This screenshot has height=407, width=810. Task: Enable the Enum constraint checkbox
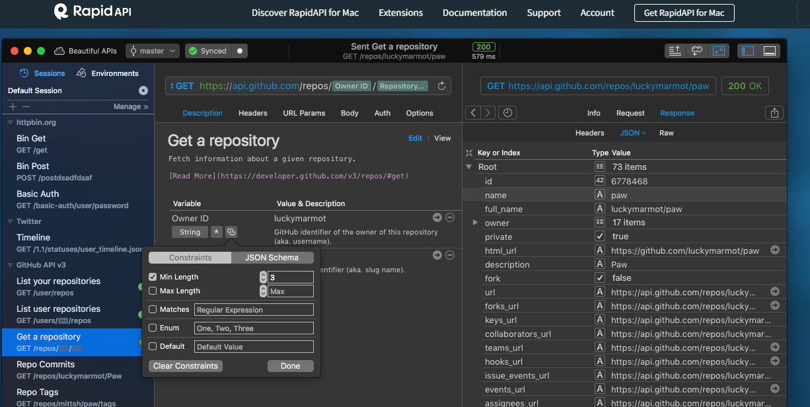coord(153,328)
